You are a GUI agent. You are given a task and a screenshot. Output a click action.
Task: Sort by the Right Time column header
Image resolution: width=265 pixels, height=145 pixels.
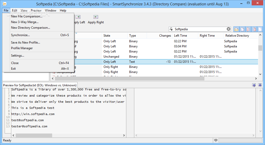click(211, 36)
